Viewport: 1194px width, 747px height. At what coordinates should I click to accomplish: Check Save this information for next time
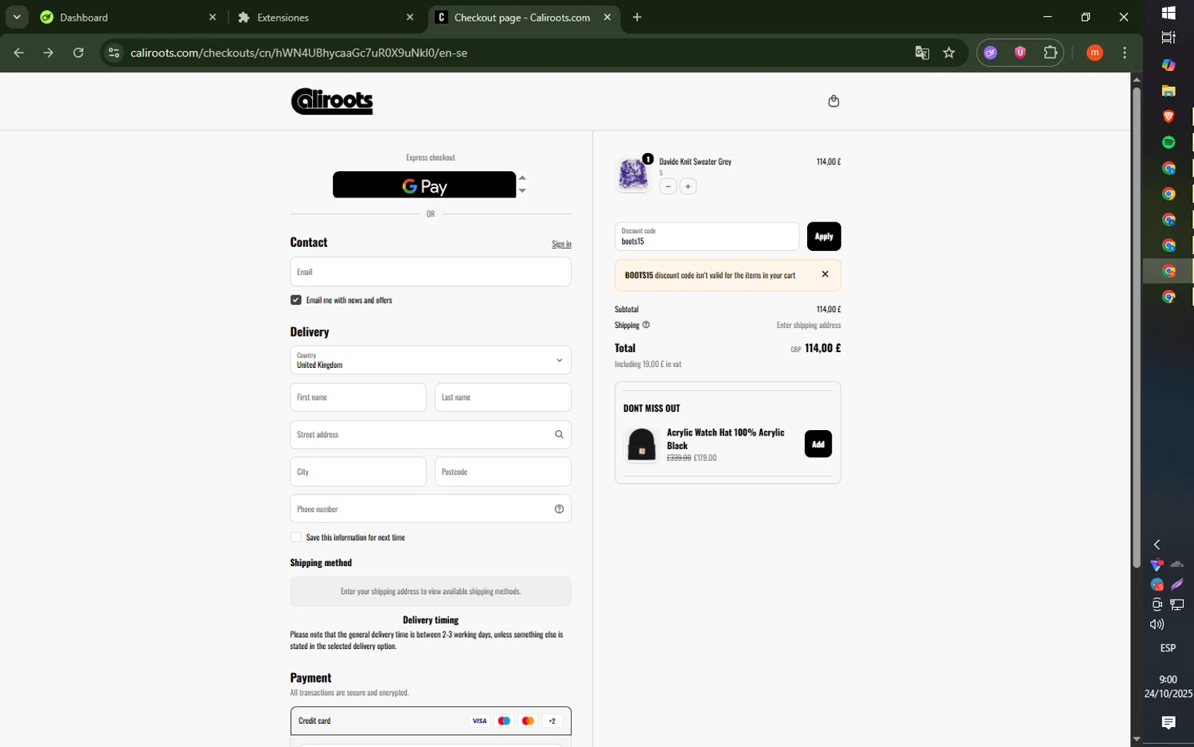click(x=296, y=538)
